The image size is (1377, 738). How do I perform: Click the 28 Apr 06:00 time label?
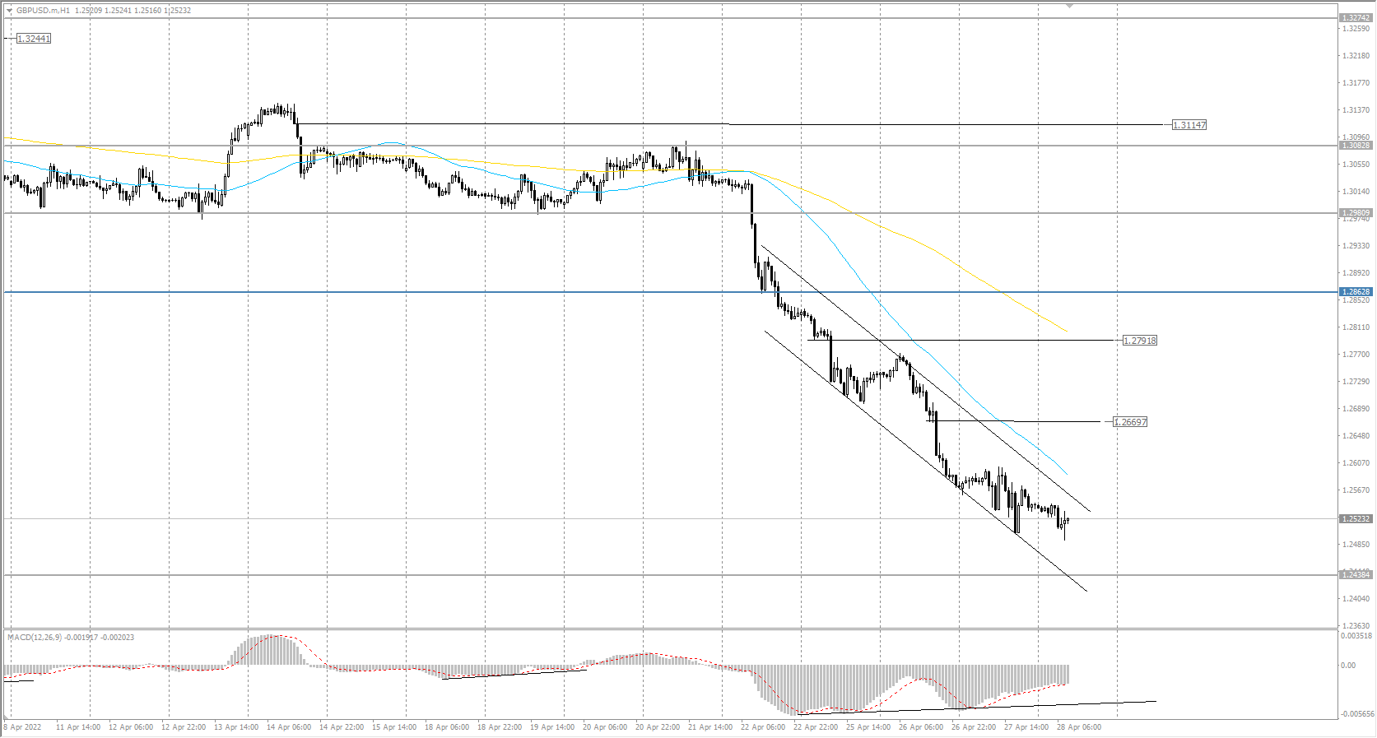[1079, 727]
